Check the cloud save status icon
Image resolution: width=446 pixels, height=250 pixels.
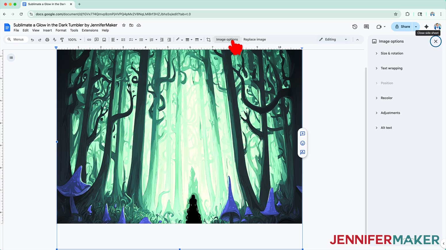(139, 25)
